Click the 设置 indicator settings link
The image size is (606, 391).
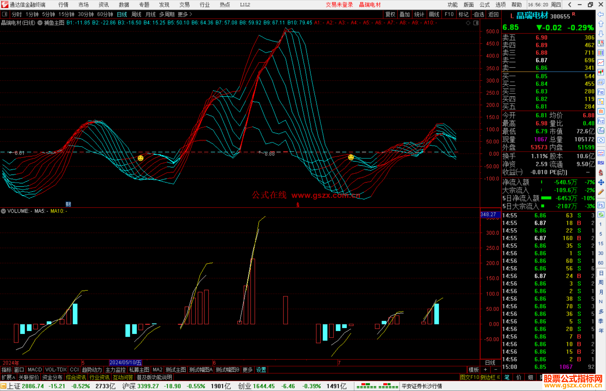point(261,370)
